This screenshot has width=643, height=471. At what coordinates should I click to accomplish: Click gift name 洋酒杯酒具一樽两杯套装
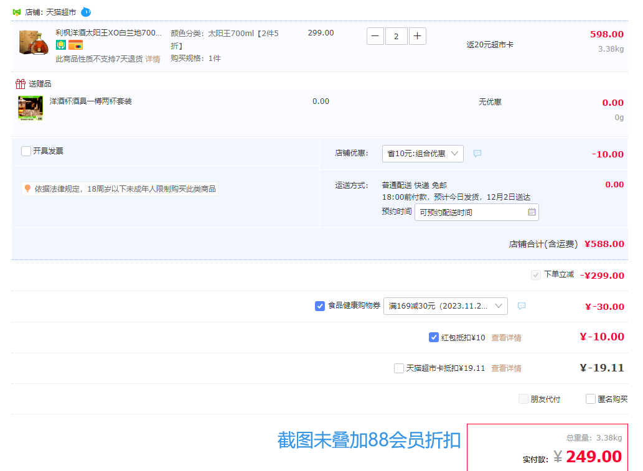pyautogui.click(x=91, y=101)
